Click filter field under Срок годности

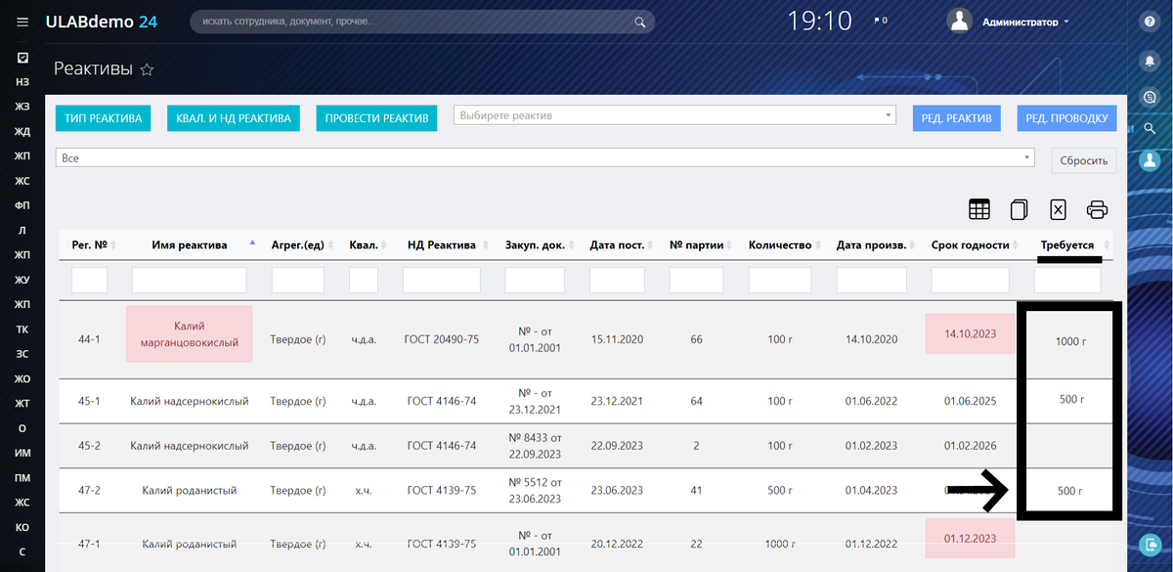coord(970,281)
